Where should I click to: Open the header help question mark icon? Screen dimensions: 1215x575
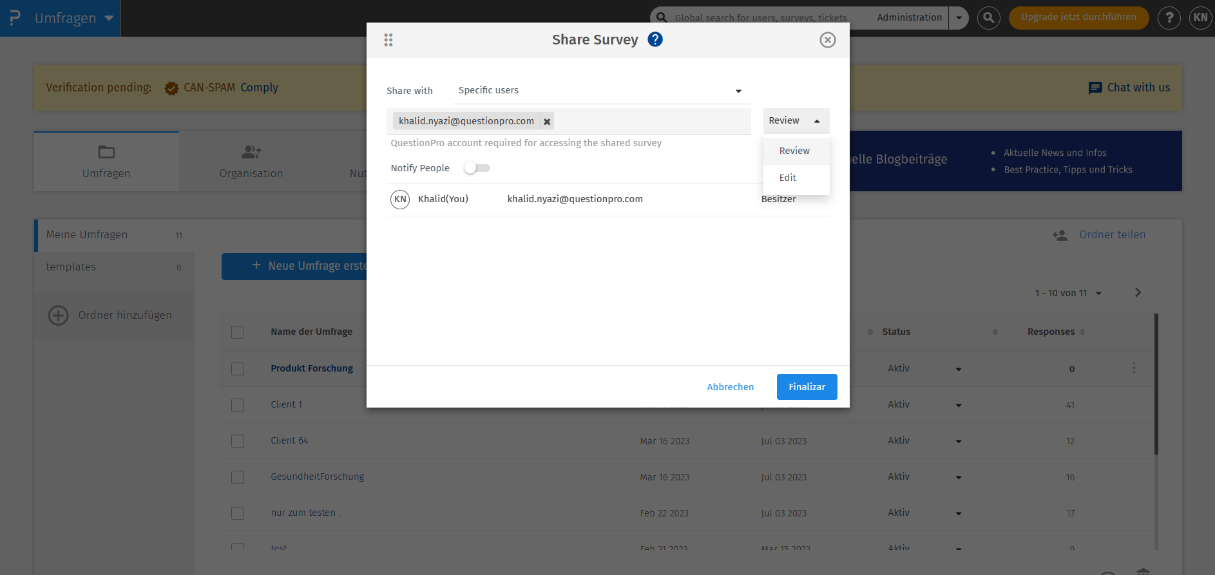(1169, 18)
